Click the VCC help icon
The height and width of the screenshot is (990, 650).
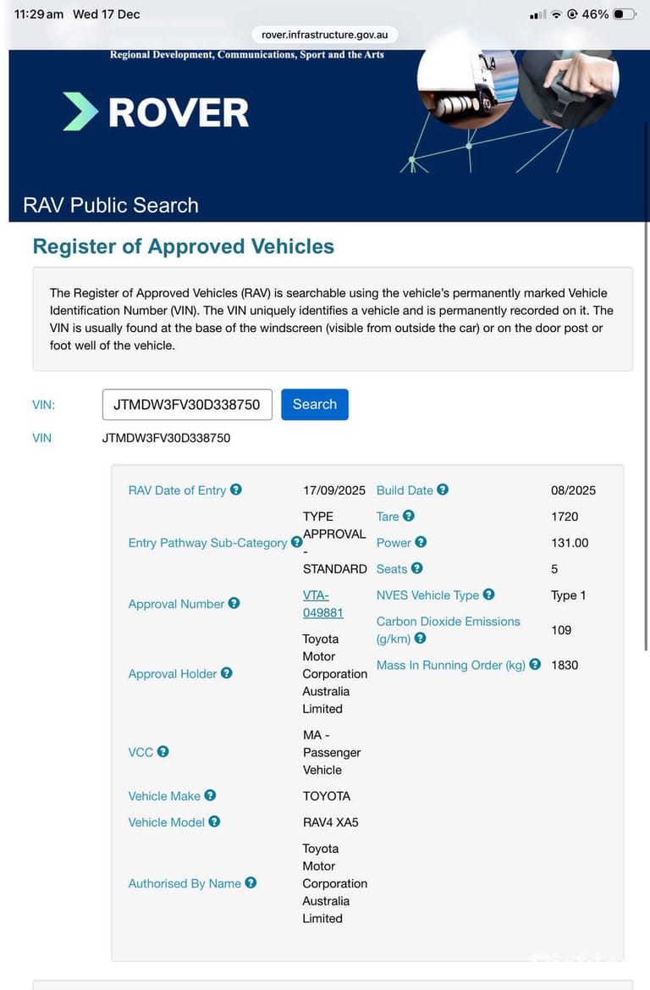(x=162, y=751)
